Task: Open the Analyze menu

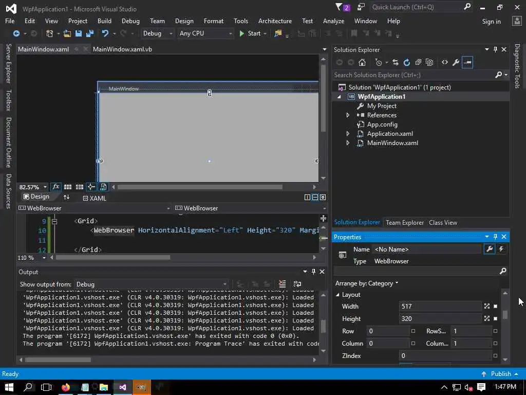Action: [333, 21]
